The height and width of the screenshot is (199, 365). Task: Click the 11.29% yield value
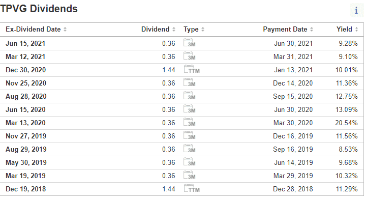pyautogui.click(x=347, y=189)
